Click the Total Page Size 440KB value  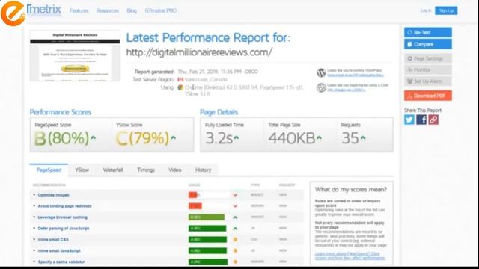tap(292, 138)
